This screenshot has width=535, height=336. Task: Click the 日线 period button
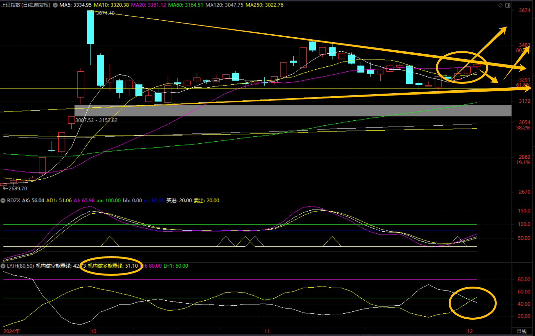522,331
